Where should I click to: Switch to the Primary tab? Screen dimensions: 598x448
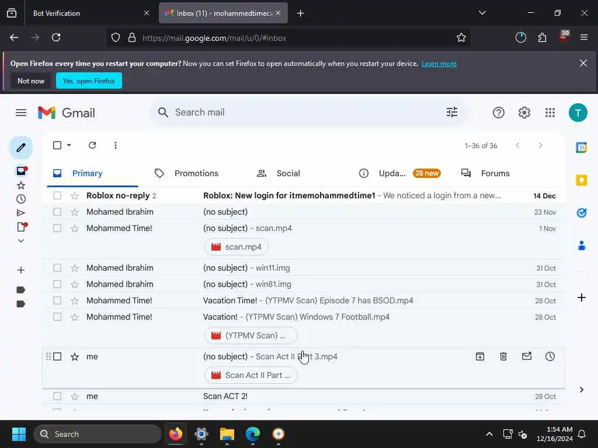(x=93, y=173)
